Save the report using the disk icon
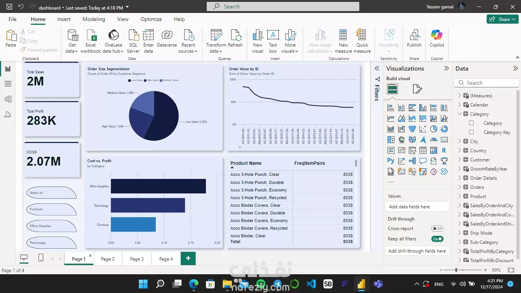Viewport: 521px width, 293px height. pyautogui.click(x=10, y=7)
